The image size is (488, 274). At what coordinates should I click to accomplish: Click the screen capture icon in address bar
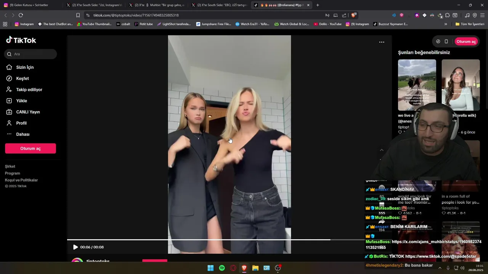tap(335, 15)
